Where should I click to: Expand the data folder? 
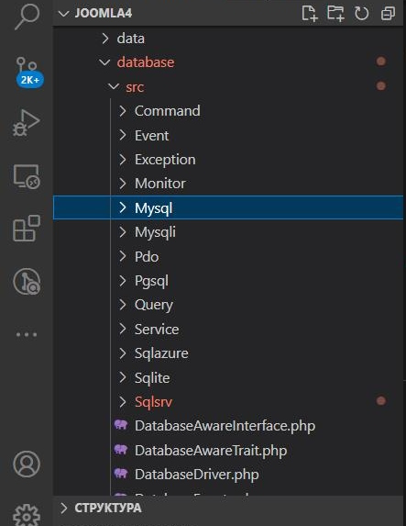105,39
